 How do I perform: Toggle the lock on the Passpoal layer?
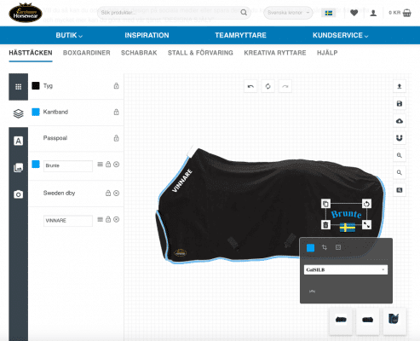[116, 138]
